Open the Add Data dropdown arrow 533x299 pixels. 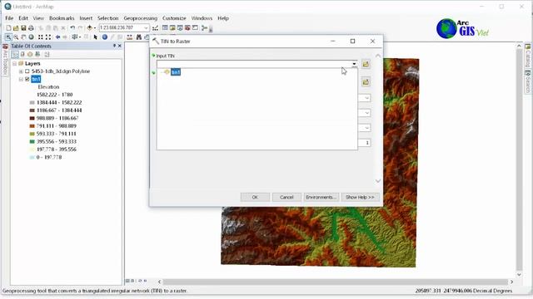(94, 27)
